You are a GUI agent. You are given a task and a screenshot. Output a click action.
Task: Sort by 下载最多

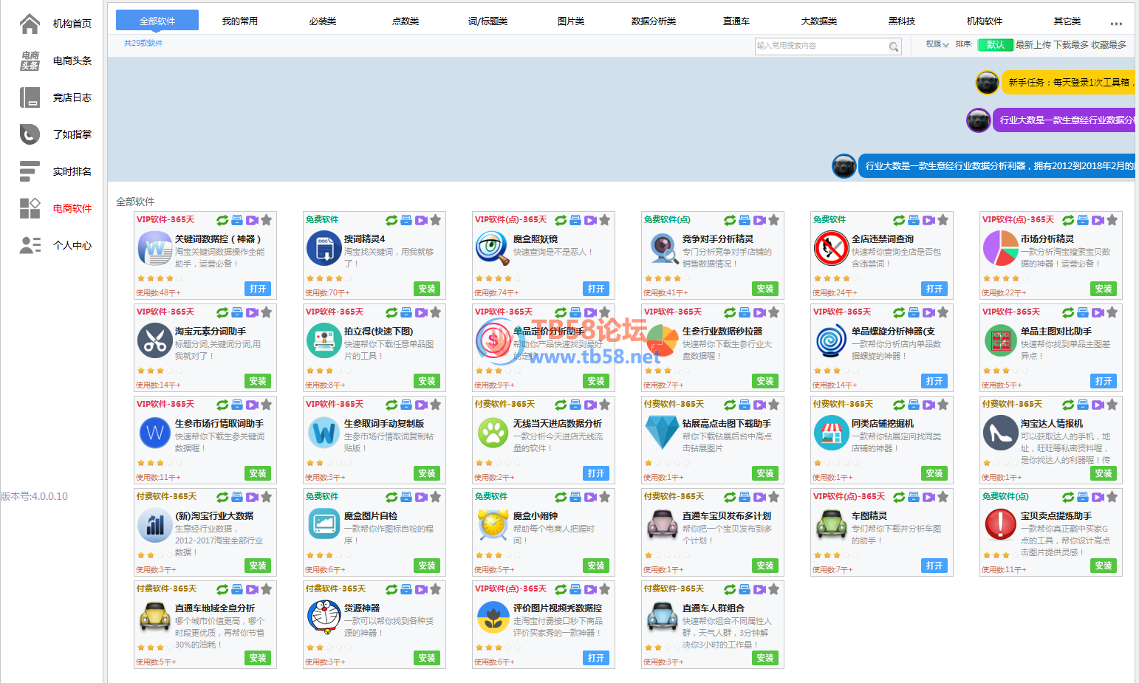[x=1071, y=45]
